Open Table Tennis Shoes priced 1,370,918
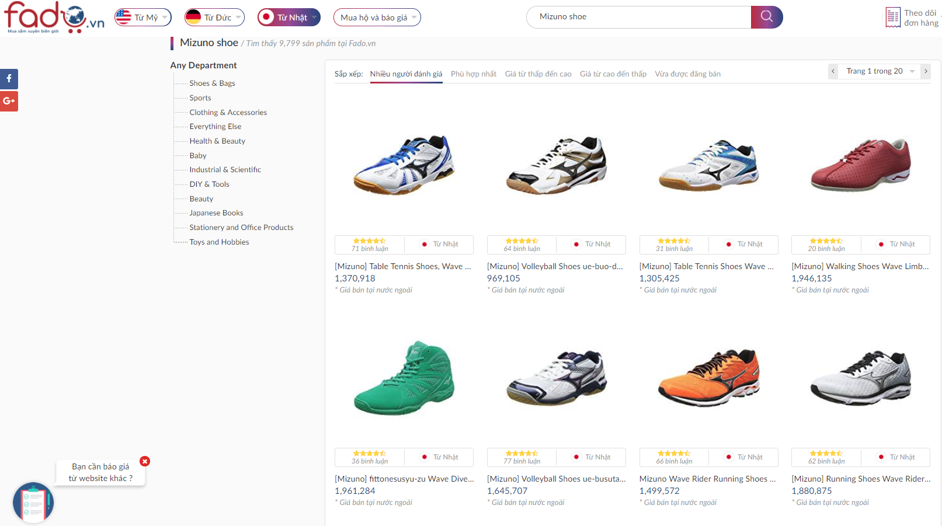 (403, 267)
